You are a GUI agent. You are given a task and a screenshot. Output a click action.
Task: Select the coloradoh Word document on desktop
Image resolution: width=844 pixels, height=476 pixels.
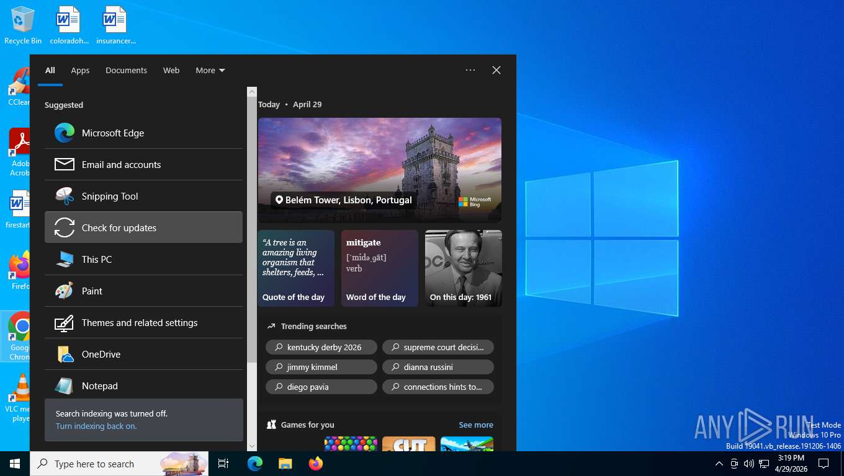pos(69,25)
